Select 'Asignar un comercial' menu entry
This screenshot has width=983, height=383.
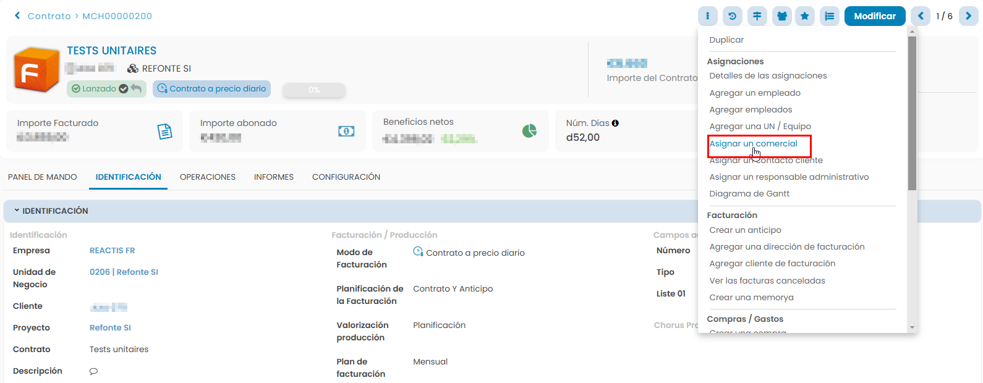point(753,144)
